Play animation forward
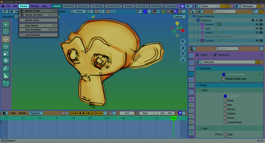This screenshot has height=143, width=265. click(x=84, y=113)
